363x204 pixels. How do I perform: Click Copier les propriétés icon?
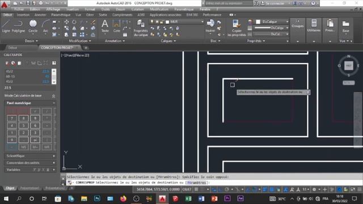237,28
